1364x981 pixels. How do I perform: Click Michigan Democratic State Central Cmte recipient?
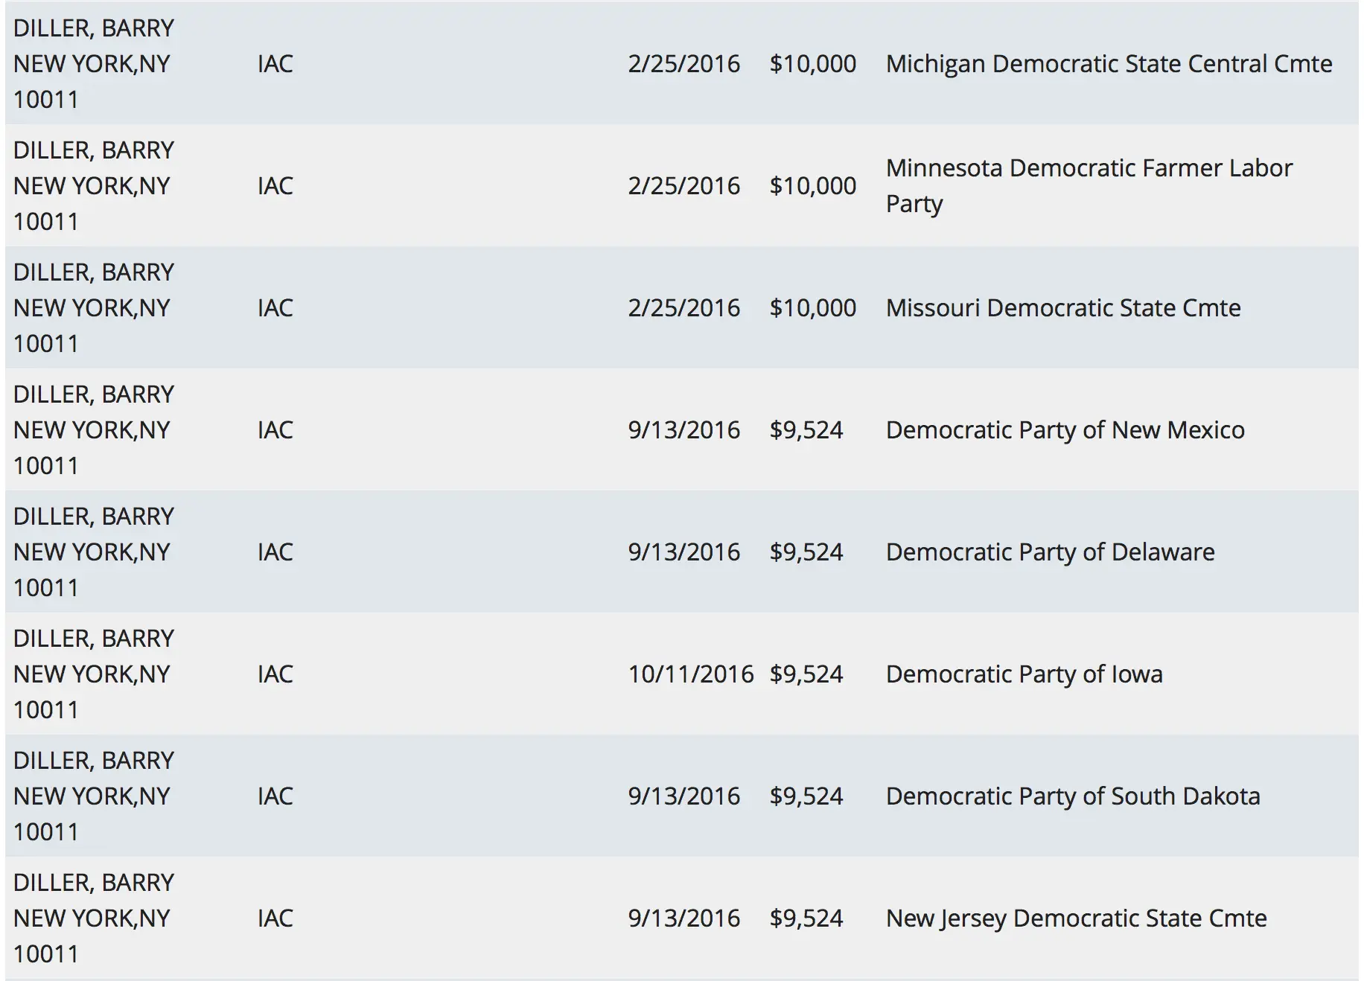click(1109, 64)
